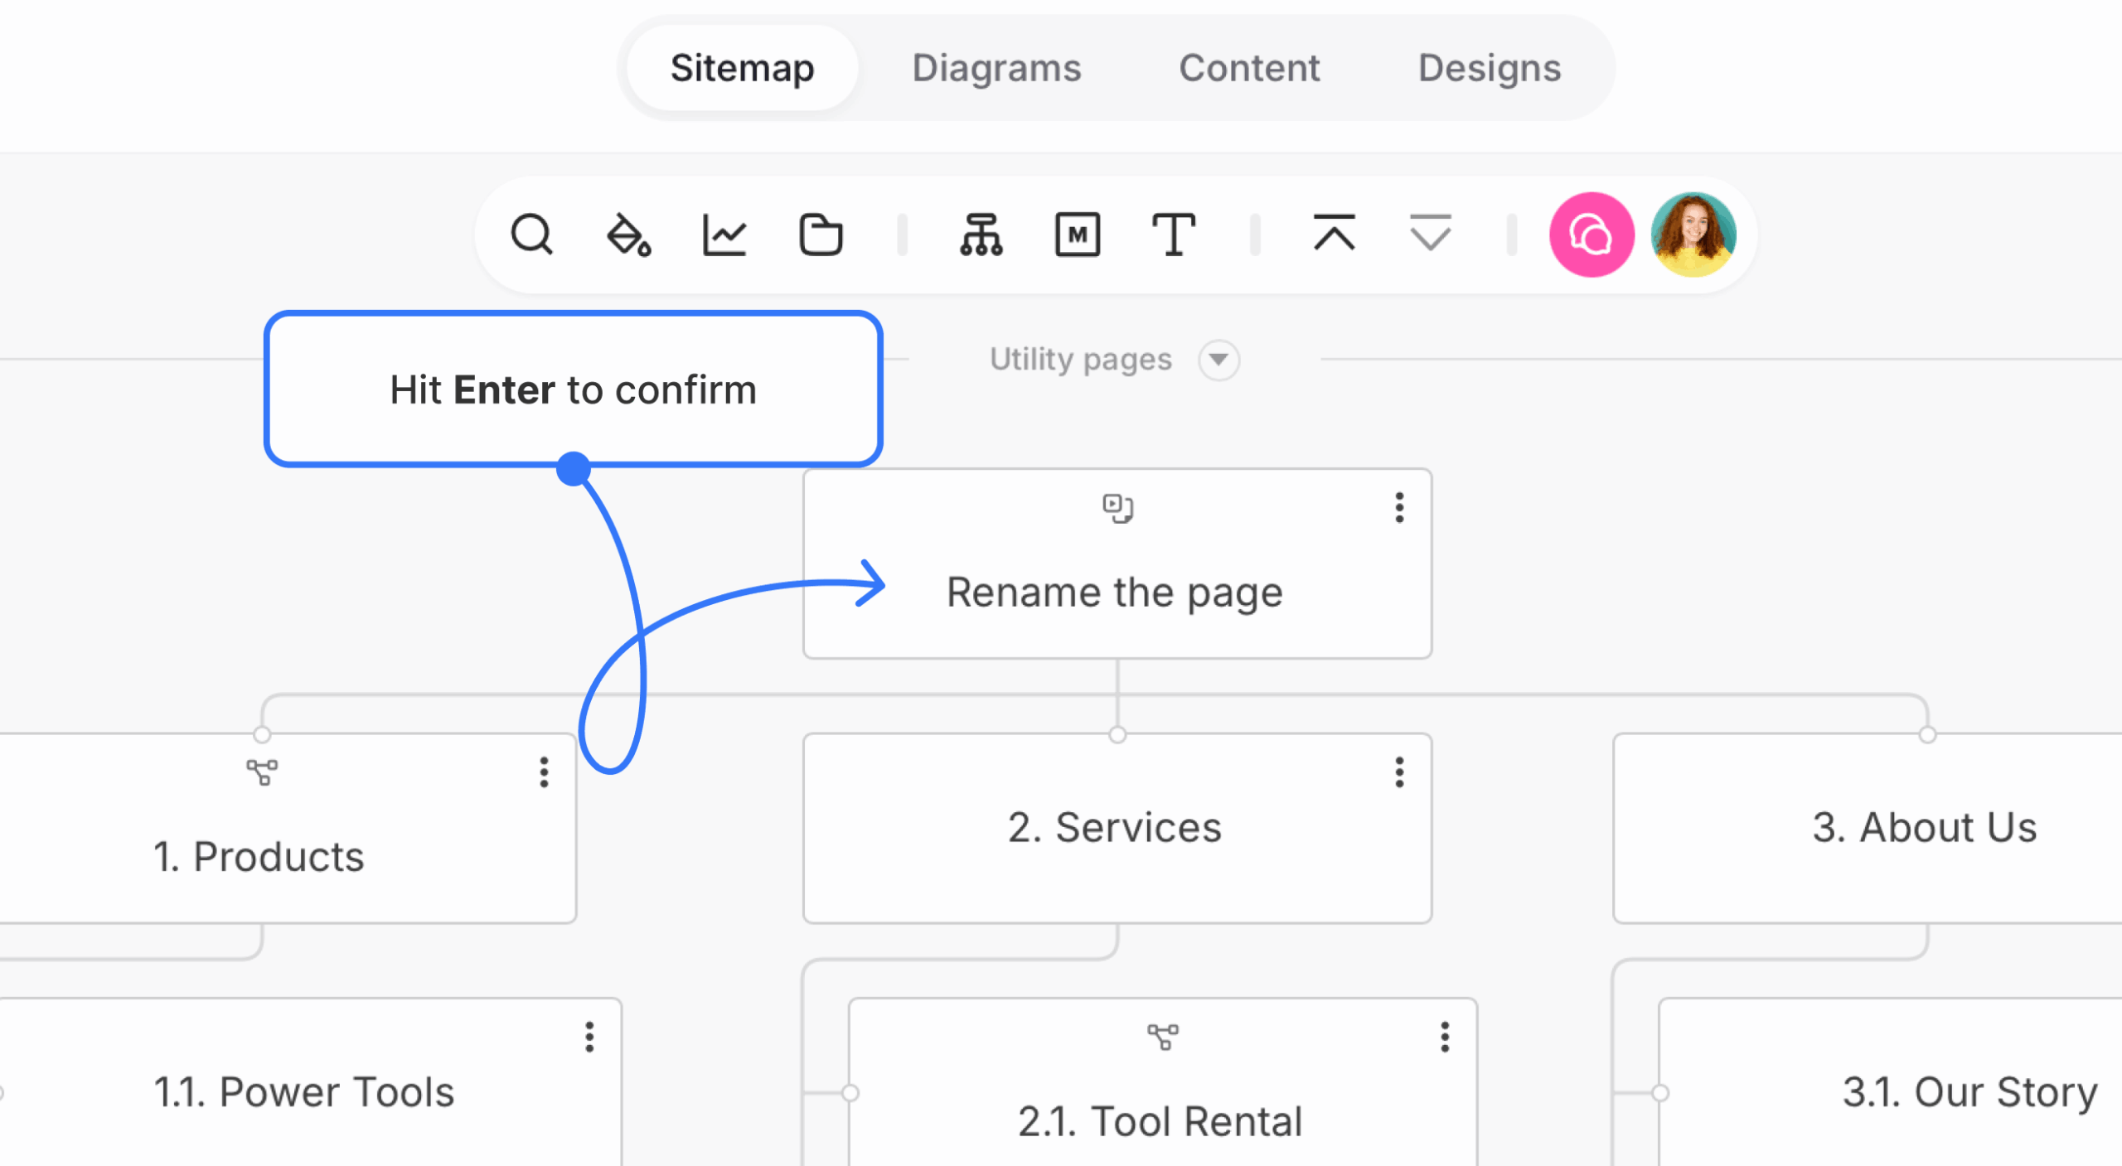Viewport: 2122px width, 1166px height.
Task: Click the M markdown box icon
Action: click(x=1078, y=235)
